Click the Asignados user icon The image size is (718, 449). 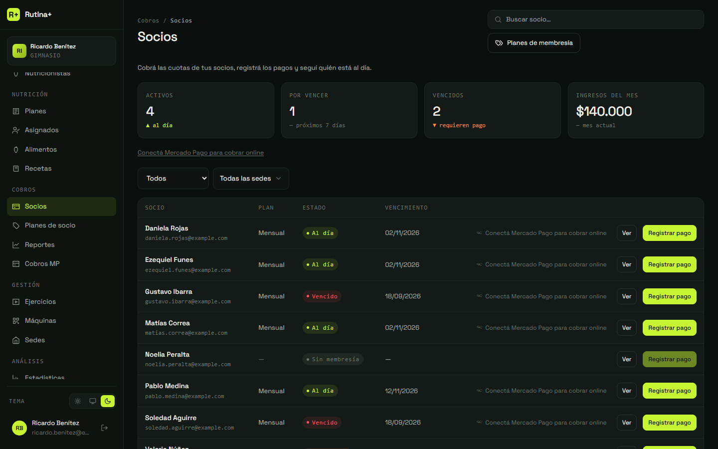[16, 130]
